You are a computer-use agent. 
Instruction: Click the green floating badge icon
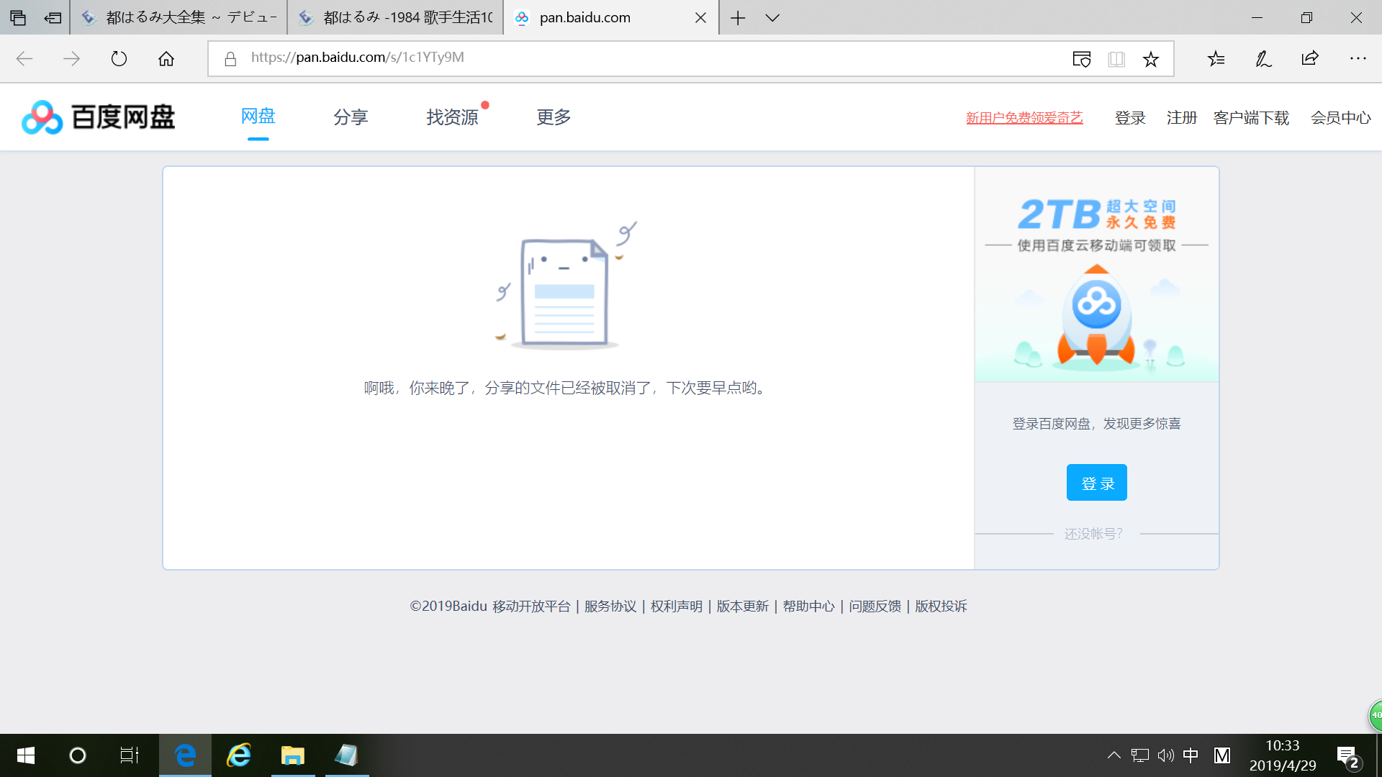pos(1376,715)
